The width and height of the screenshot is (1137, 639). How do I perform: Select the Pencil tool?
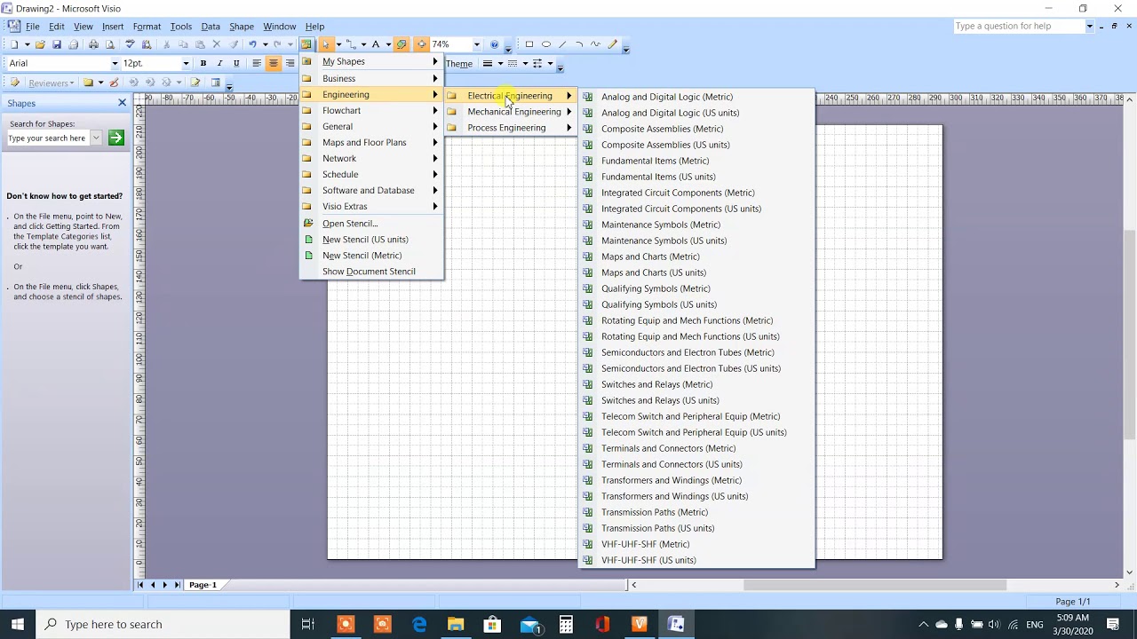[x=613, y=44]
